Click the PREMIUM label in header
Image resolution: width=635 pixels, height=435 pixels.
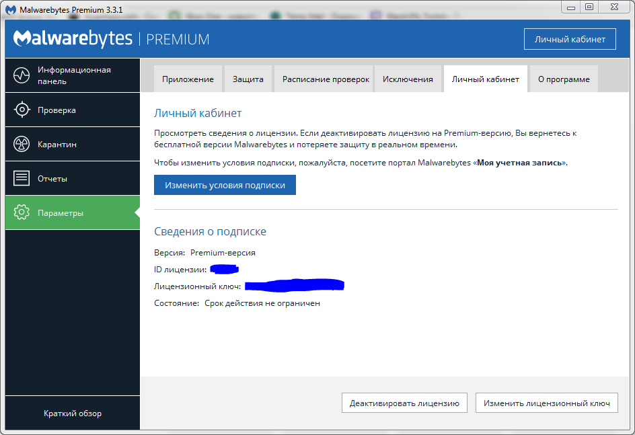[178, 39]
